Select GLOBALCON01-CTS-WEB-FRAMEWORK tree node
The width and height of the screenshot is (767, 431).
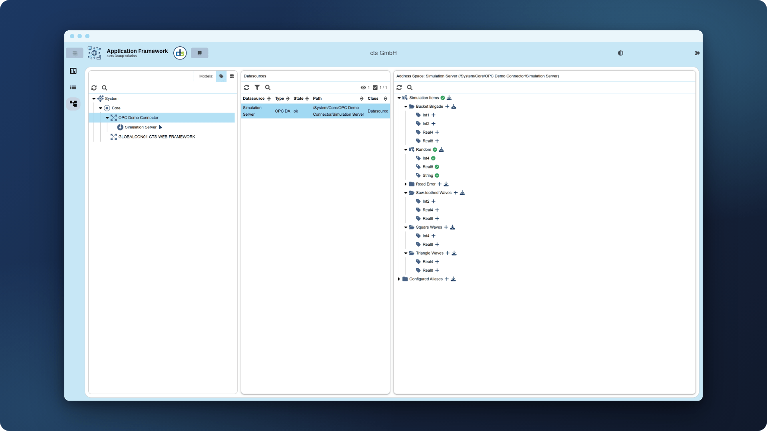coord(157,137)
